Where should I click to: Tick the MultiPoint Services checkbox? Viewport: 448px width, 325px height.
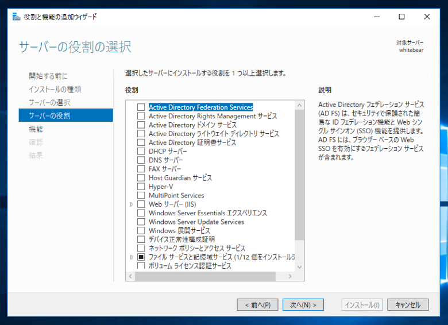(141, 195)
